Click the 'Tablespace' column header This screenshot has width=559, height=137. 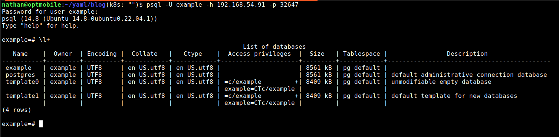(x=362, y=54)
